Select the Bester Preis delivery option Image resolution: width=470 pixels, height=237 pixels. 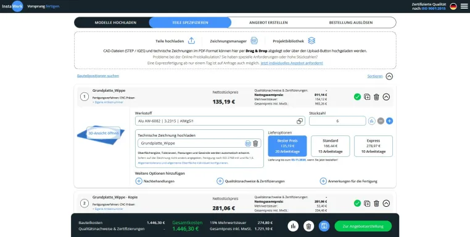pyautogui.click(x=287, y=146)
